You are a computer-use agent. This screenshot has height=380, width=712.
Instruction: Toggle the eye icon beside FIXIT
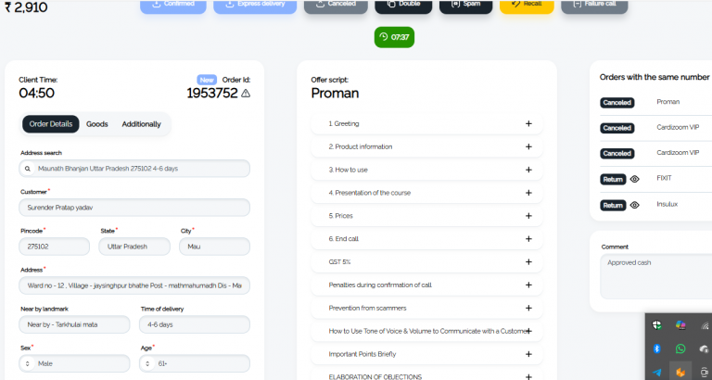(635, 179)
